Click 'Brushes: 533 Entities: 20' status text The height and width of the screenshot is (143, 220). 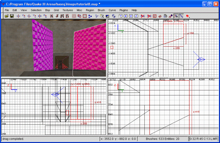[163, 139]
